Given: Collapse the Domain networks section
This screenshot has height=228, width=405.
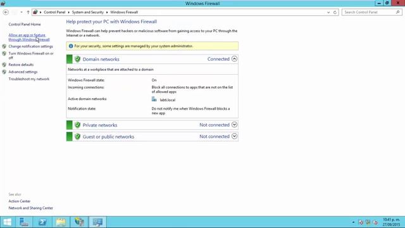Looking at the screenshot, I should 234,59.
